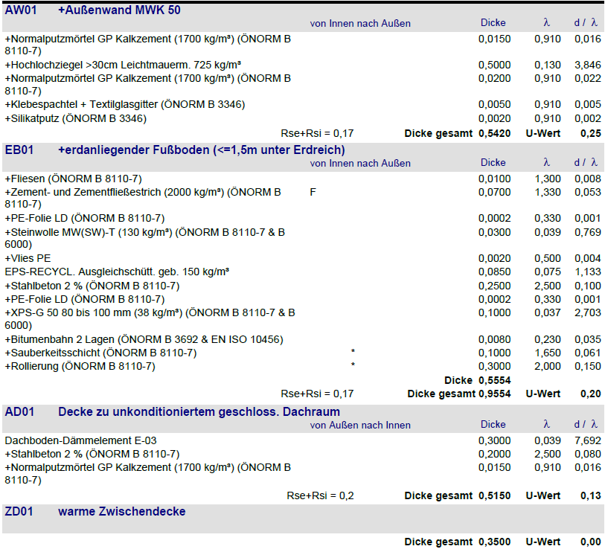Click the AW01 Außenwand MWK 50 heading
The height and width of the screenshot is (552, 608).
[x=119, y=10]
